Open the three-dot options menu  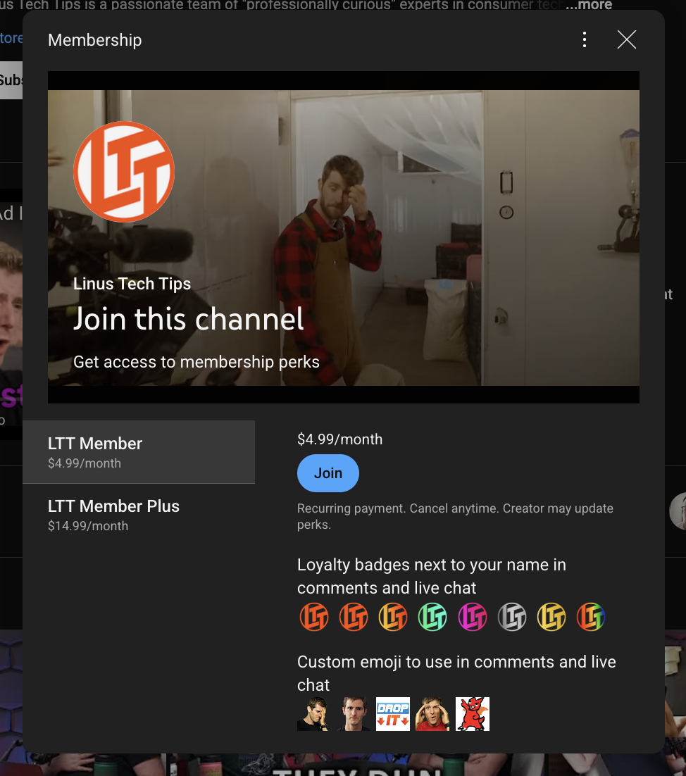(x=584, y=39)
